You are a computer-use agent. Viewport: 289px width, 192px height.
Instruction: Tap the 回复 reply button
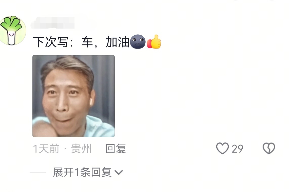[x=116, y=149]
